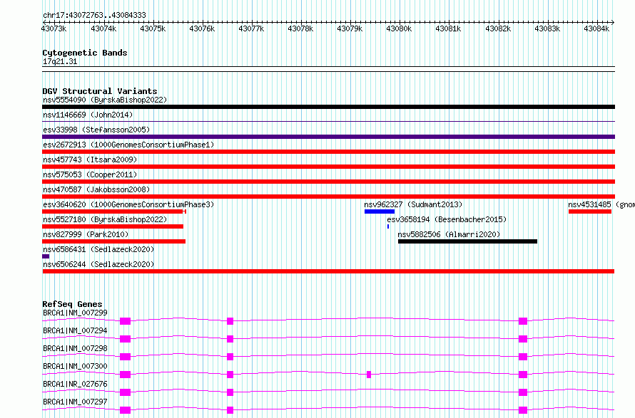Click variant label nsv6586431 (Sedlazeck2020)
Image resolution: width=635 pixels, height=418 pixels.
98,249
